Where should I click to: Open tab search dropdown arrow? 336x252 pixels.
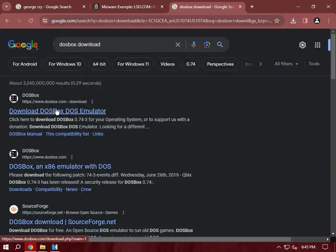point(7,7)
